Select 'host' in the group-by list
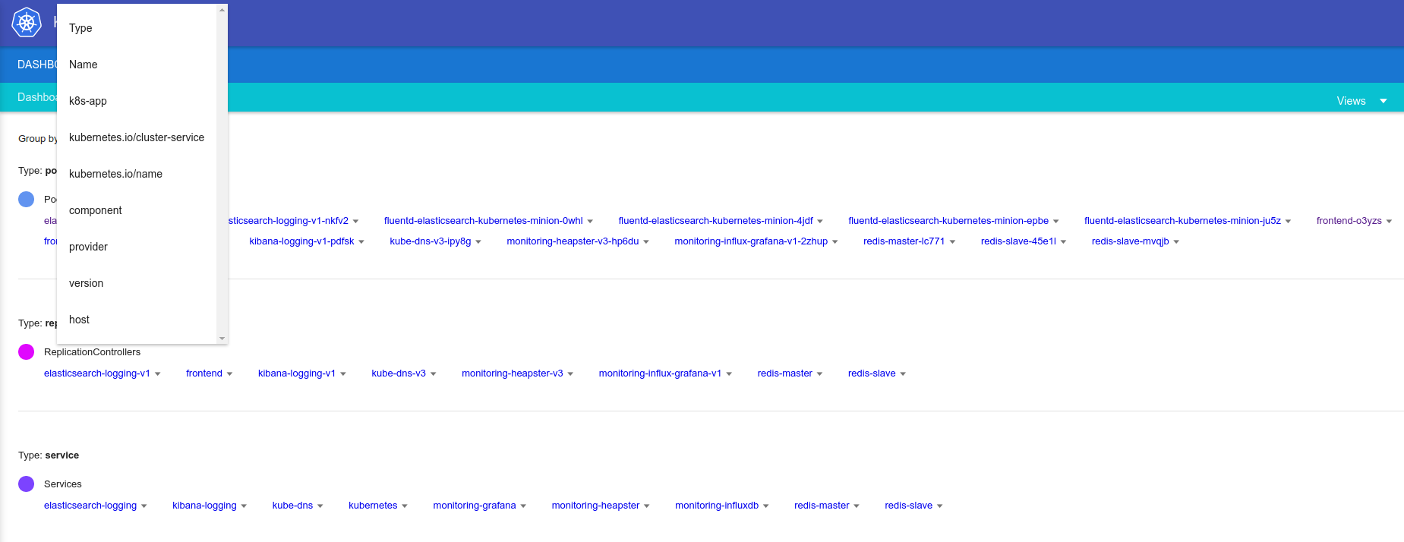Viewport: 1404px width, 542px height. coord(80,320)
